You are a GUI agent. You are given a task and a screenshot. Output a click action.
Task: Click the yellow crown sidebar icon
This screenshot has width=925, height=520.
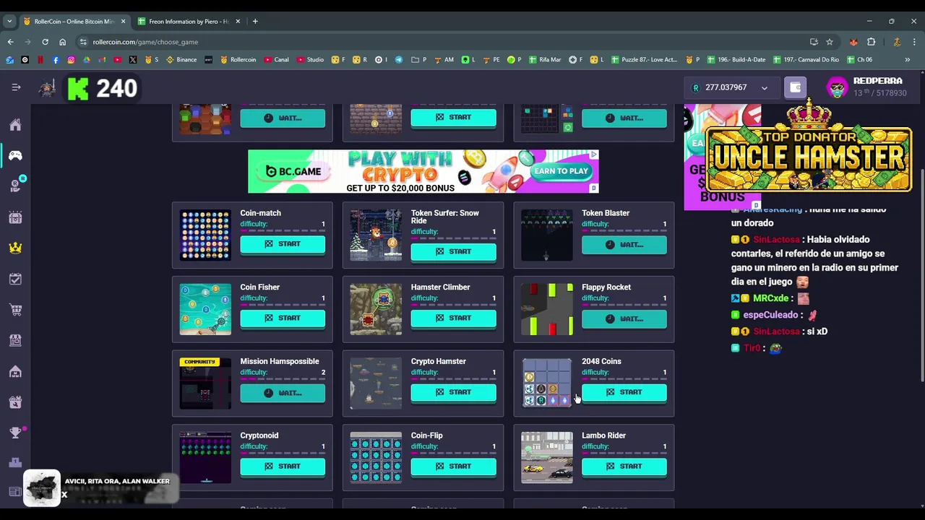point(15,248)
